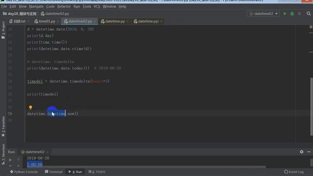Click the editor vertical scrollbar

(x=311, y=107)
